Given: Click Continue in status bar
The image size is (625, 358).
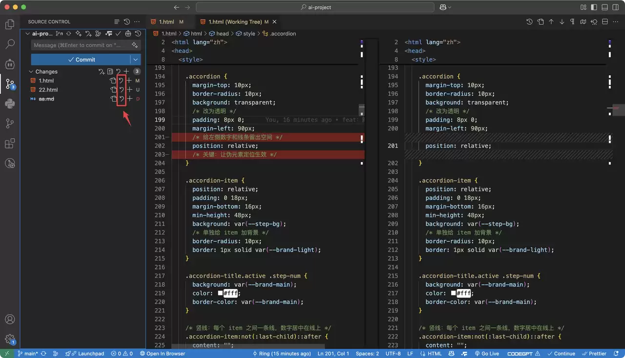Looking at the screenshot, I should coord(561,354).
